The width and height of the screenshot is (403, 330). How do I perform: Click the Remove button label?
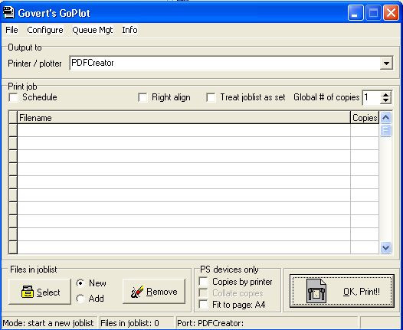[162, 292]
